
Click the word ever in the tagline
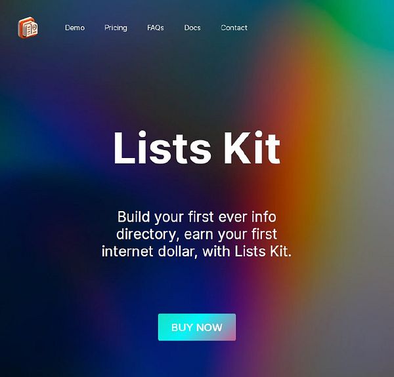coord(232,217)
